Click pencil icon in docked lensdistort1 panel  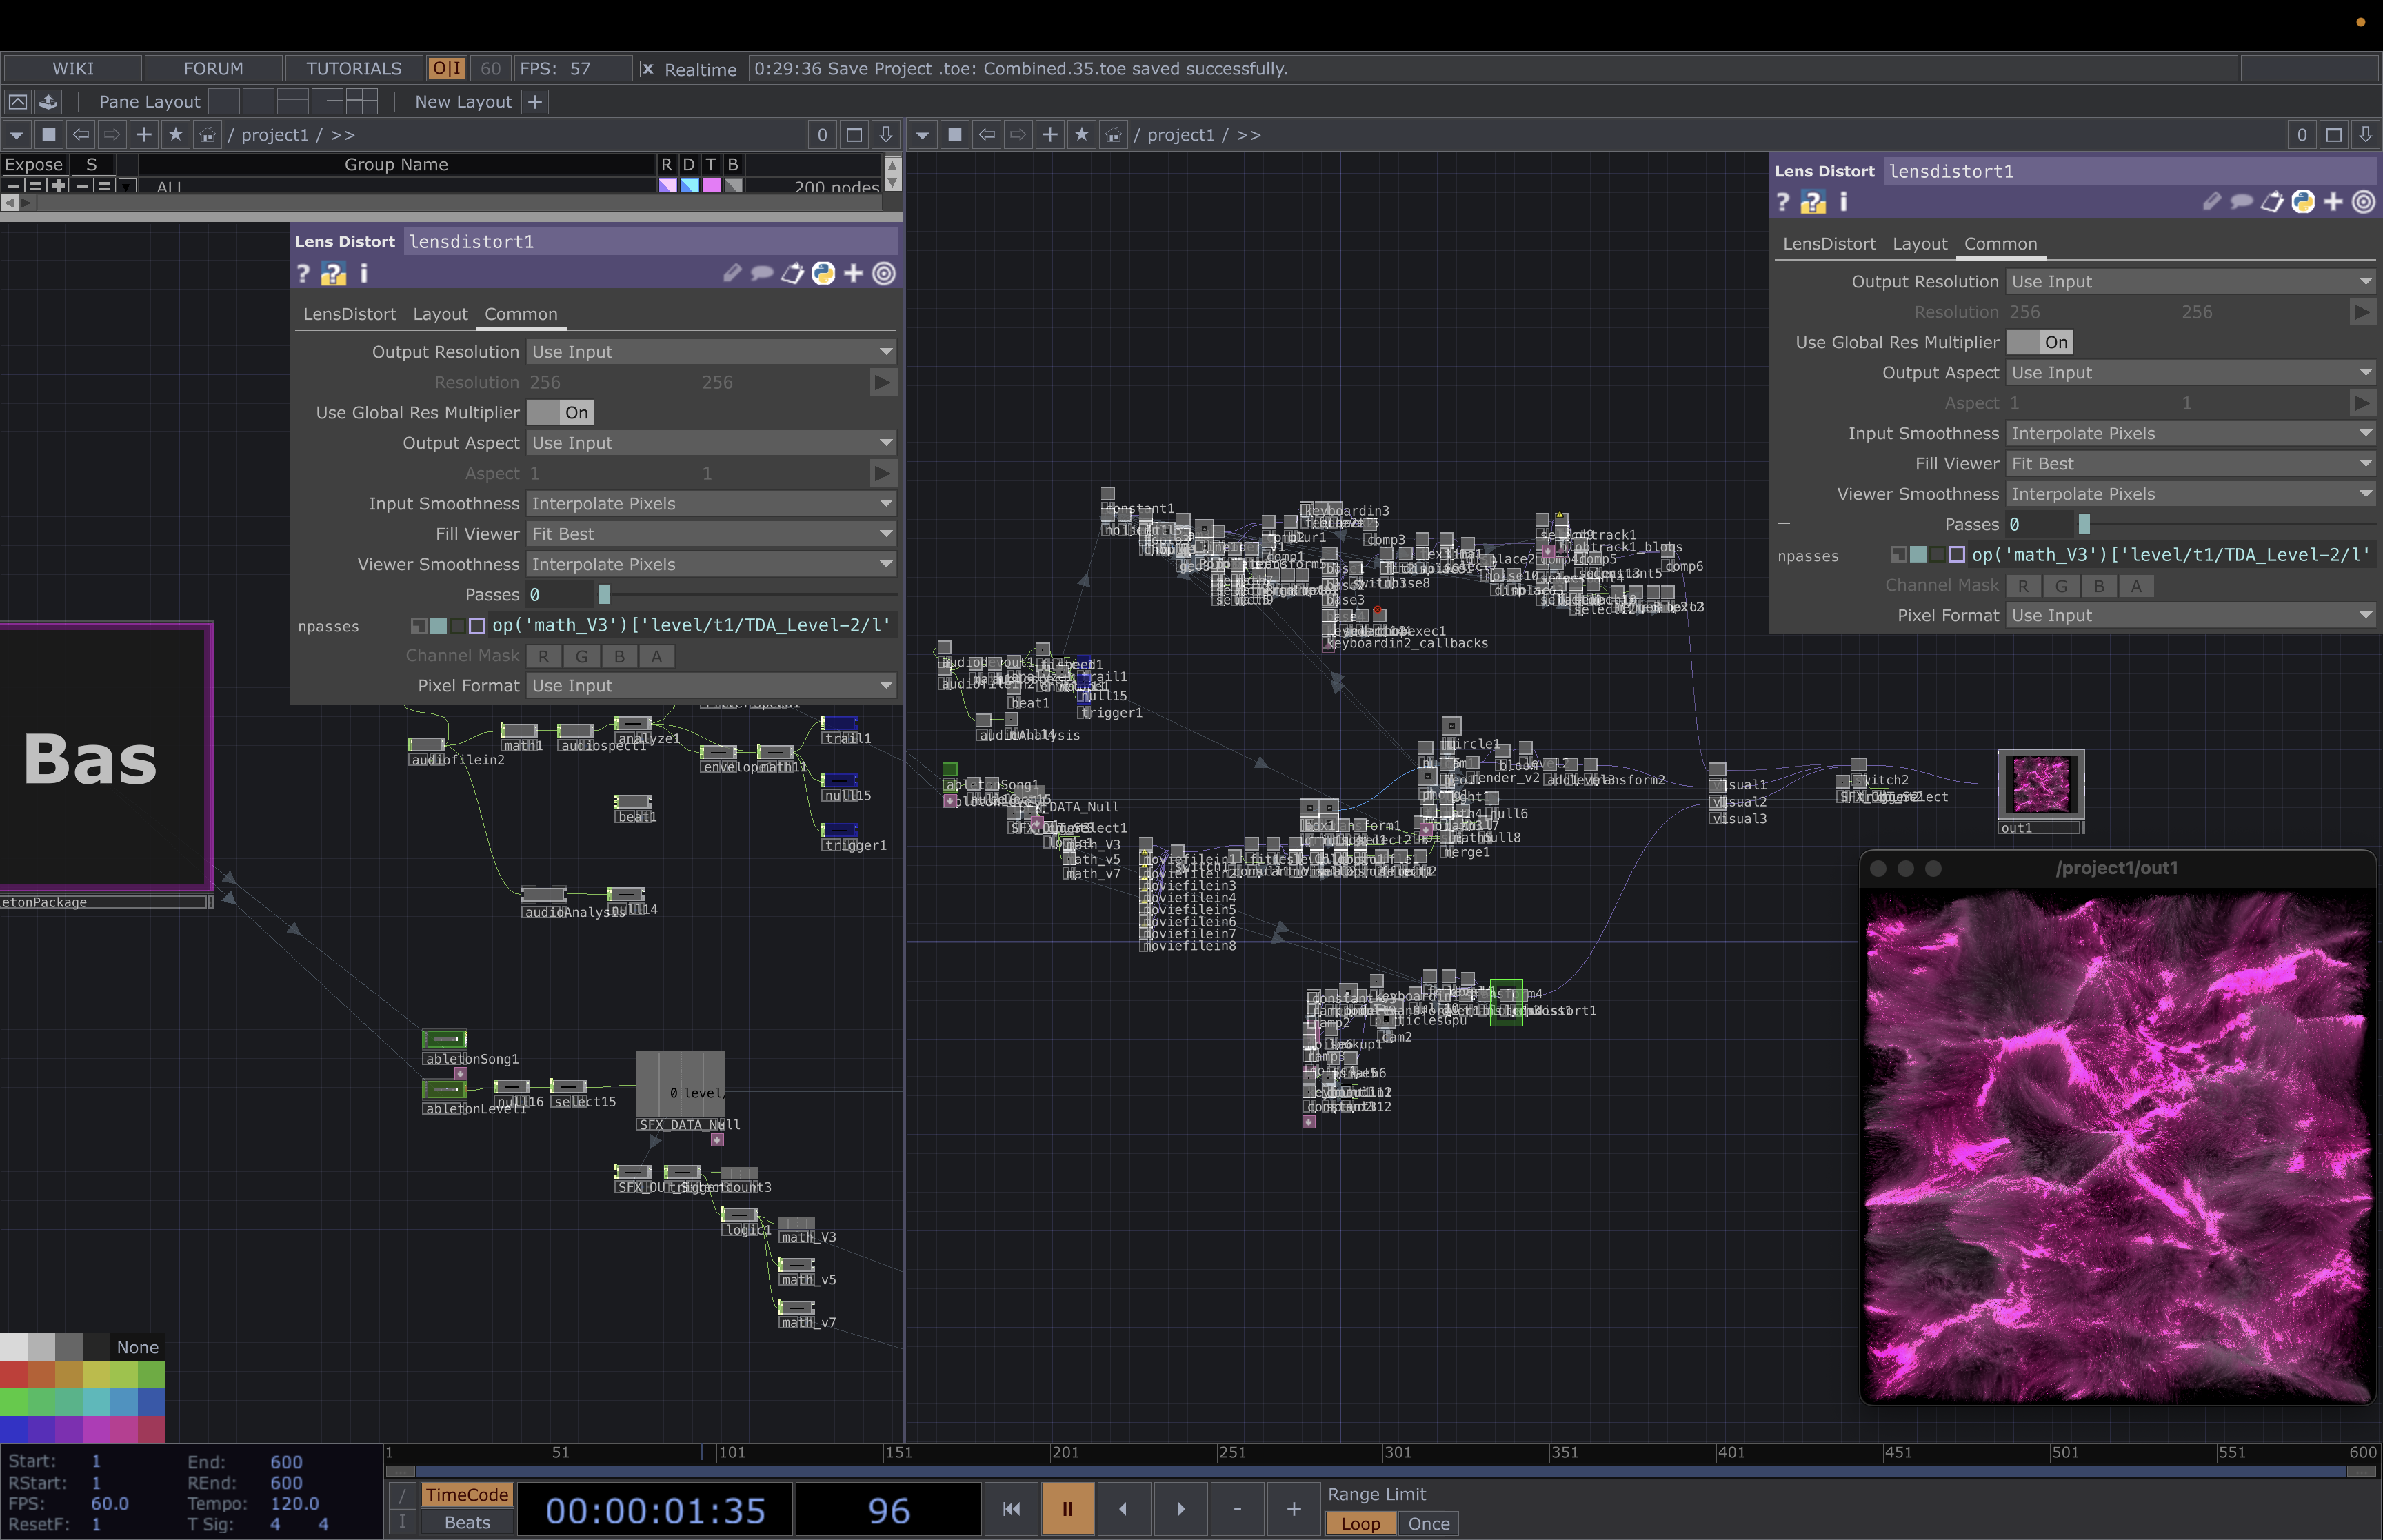coord(2211,203)
